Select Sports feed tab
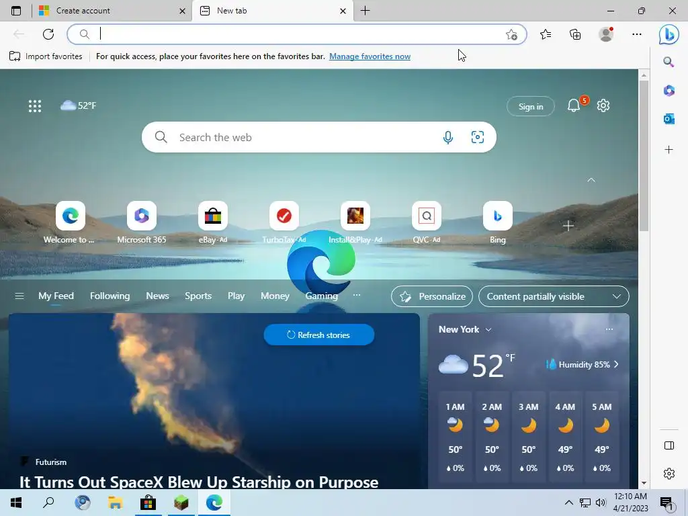 point(198,296)
